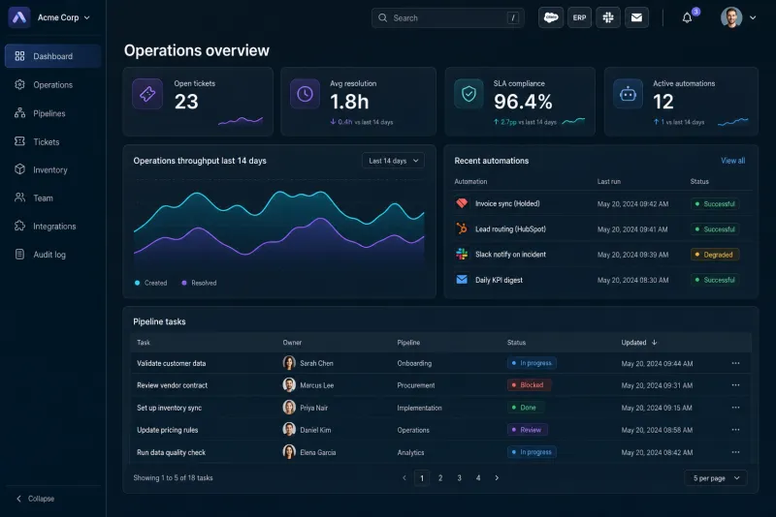Image resolution: width=776 pixels, height=517 pixels.
Task: Open the Review vendor contract task
Action: coord(173,385)
